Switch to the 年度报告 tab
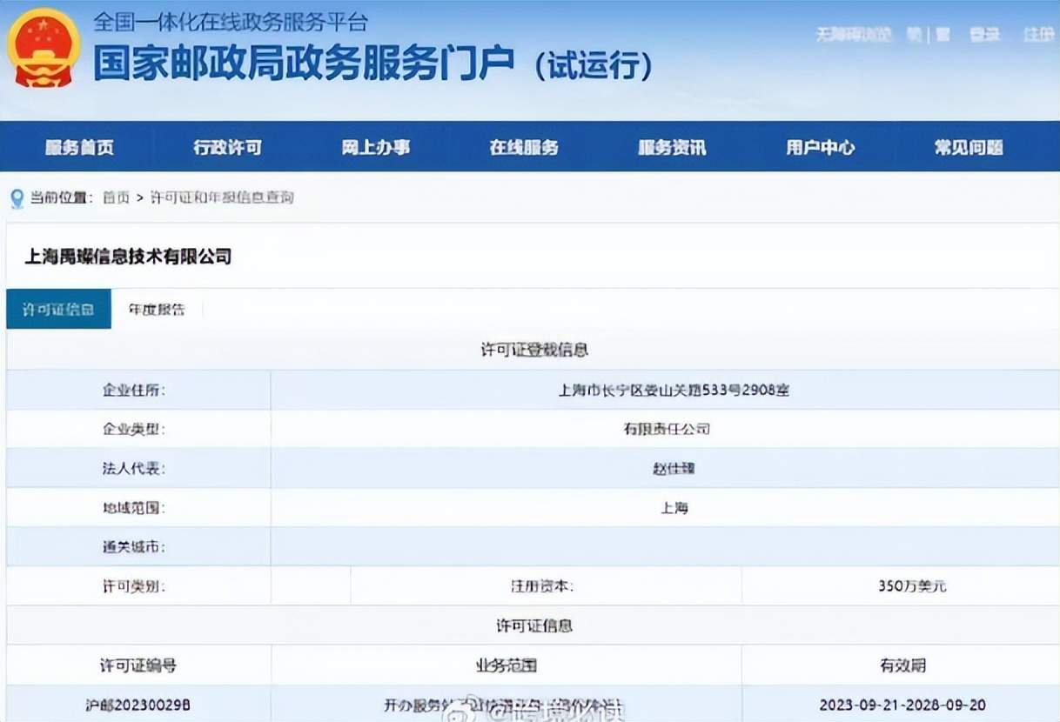The width and height of the screenshot is (1060, 722). [157, 310]
